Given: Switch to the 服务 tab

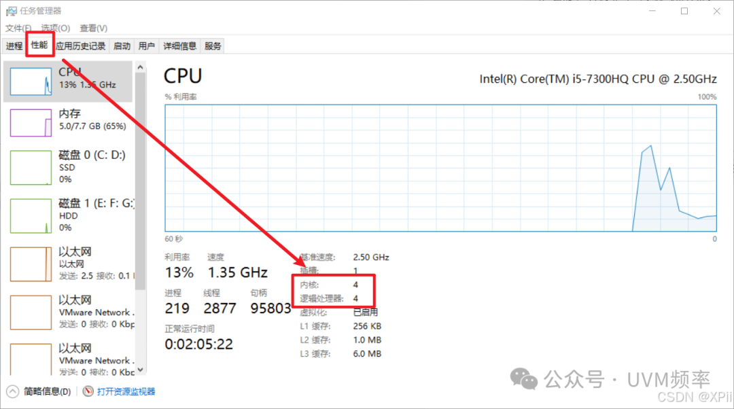Looking at the screenshot, I should (x=213, y=45).
